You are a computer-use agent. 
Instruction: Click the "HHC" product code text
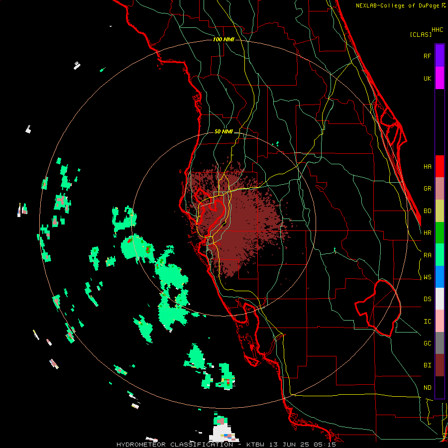(438, 30)
